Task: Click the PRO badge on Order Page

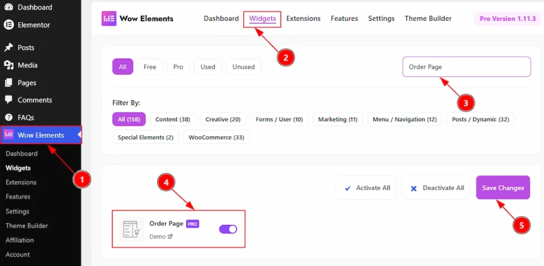Action: click(192, 224)
